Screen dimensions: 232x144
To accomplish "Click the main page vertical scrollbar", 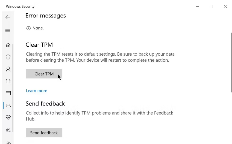I will coord(231,63).
